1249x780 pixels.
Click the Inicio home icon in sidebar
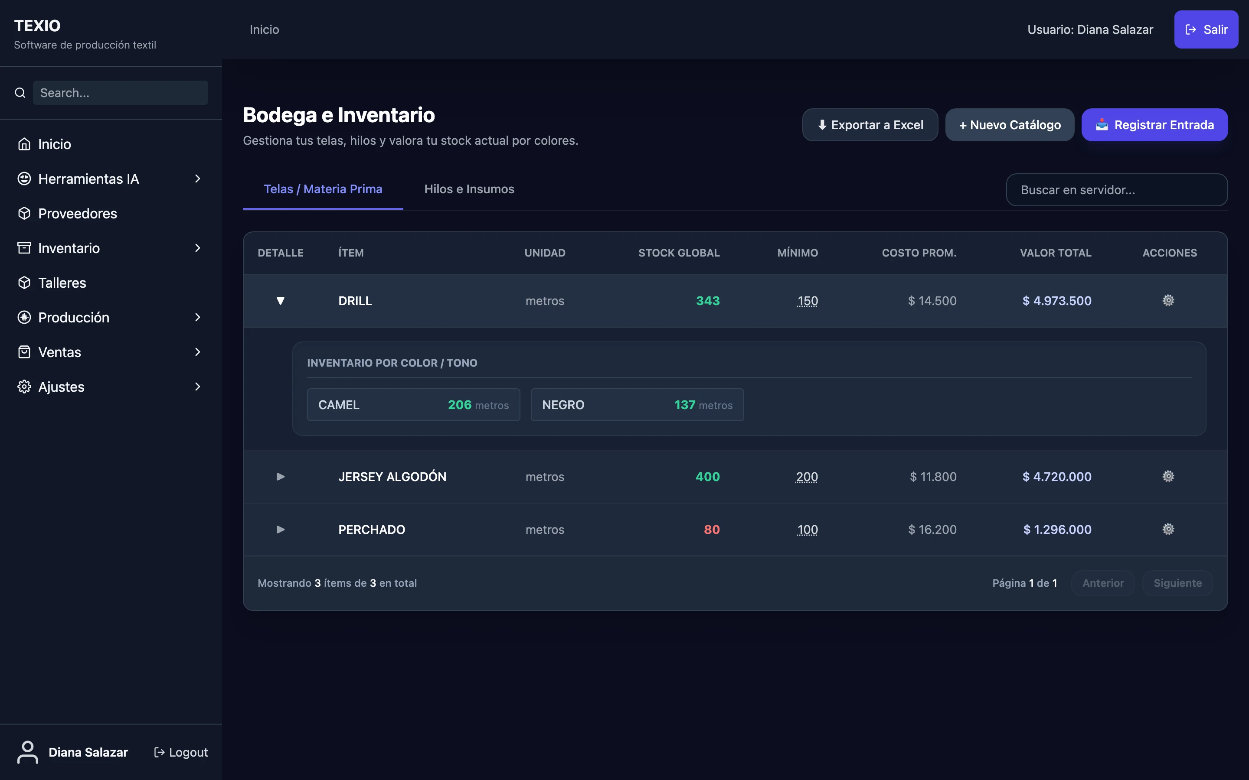point(24,144)
